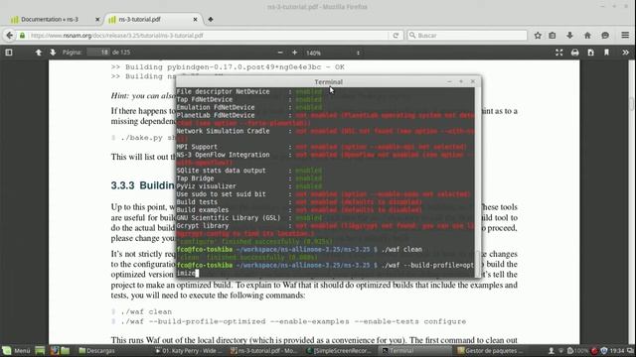Click the shield update tray icon
This screenshot has height=357, width=636.
coord(604,350)
